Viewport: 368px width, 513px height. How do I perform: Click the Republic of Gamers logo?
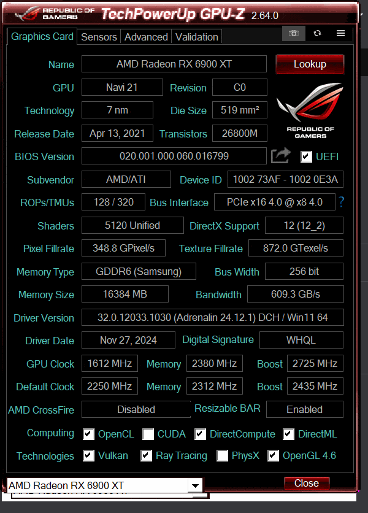(310, 110)
